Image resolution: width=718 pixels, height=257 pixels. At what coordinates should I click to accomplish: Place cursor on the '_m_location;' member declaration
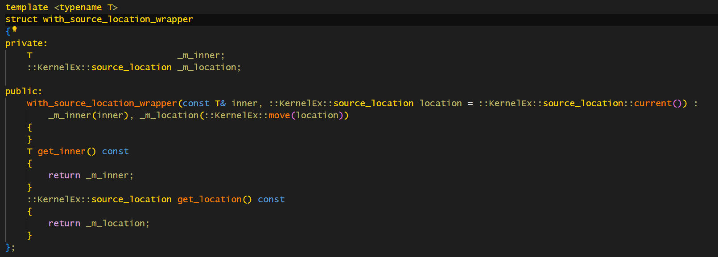[209, 68]
